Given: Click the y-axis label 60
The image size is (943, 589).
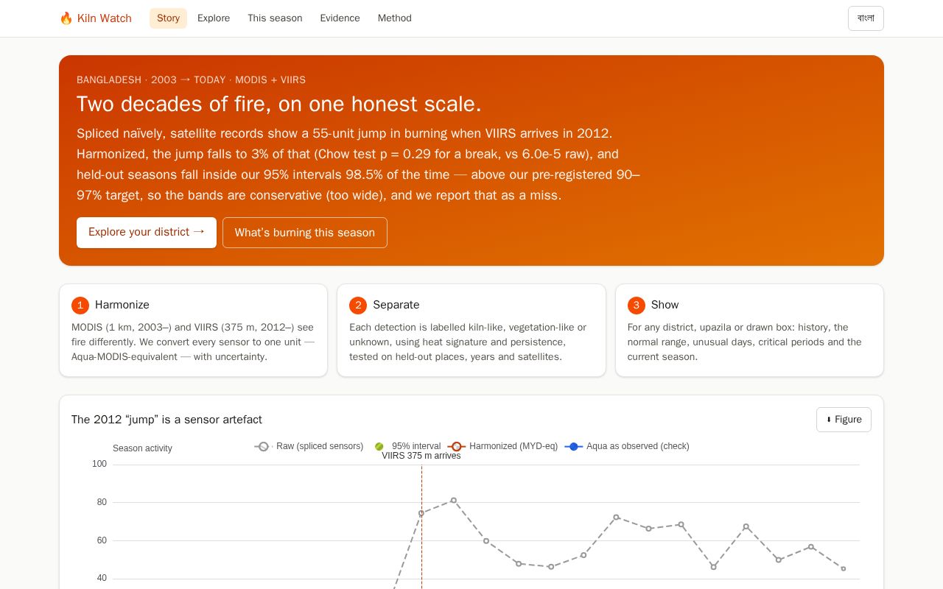Looking at the screenshot, I should point(102,540).
